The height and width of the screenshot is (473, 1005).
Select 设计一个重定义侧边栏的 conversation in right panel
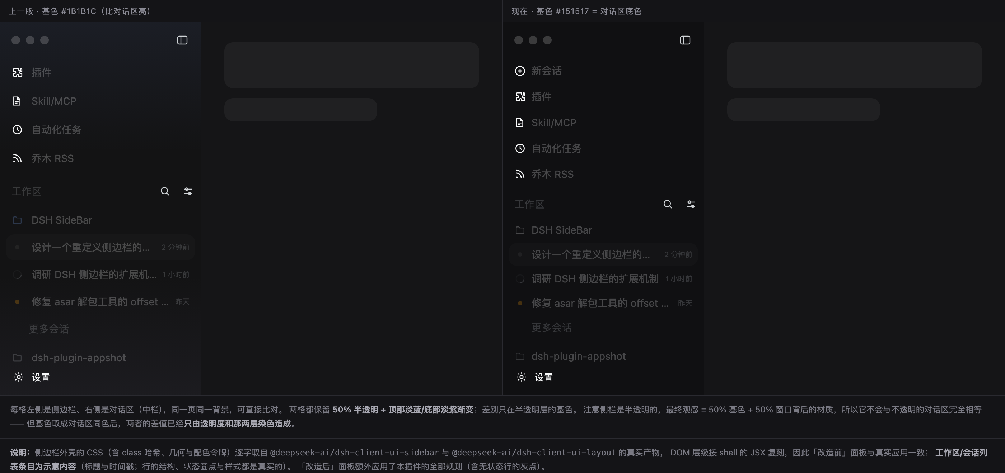[604, 254]
